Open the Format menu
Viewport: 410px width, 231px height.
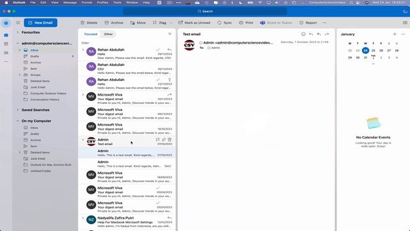point(87,3)
